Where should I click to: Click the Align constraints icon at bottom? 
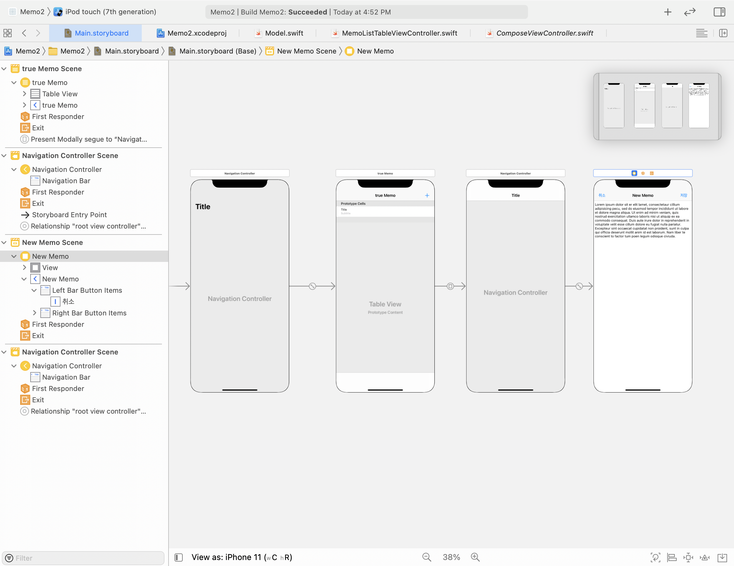coord(672,557)
